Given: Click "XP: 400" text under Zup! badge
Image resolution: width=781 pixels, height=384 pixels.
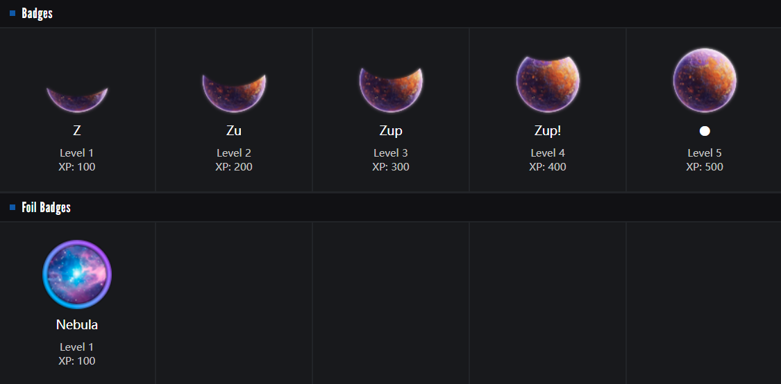Looking at the screenshot, I should [x=548, y=166].
